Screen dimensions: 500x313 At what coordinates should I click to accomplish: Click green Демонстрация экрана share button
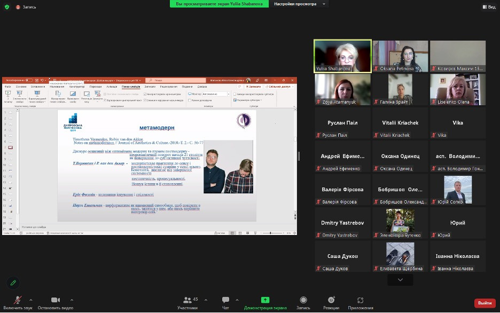pyautogui.click(x=265, y=301)
